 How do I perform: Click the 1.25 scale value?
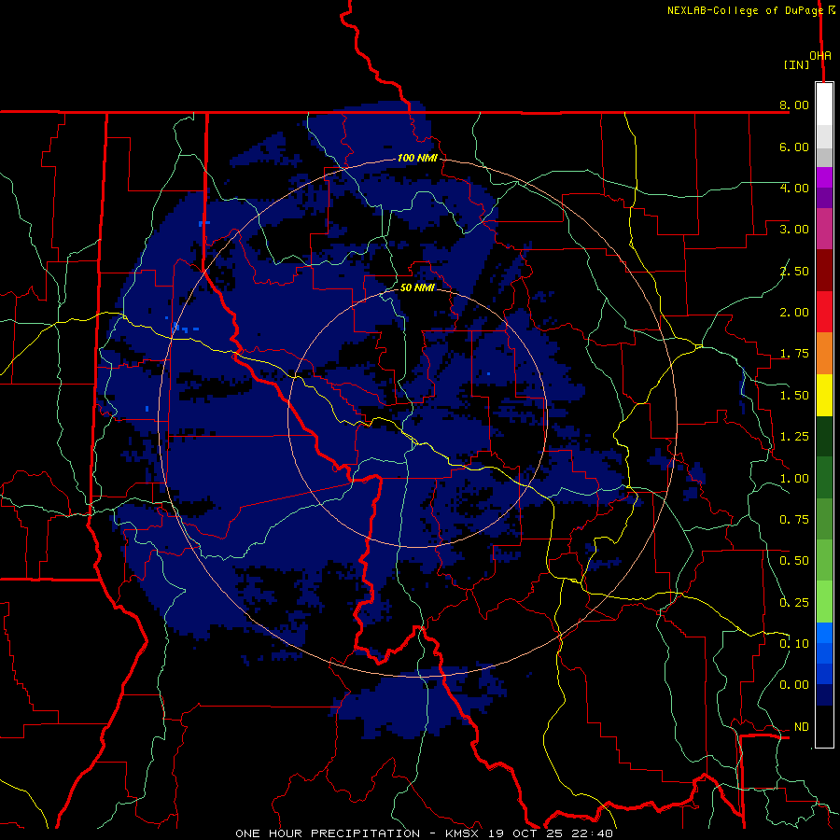tap(794, 437)
